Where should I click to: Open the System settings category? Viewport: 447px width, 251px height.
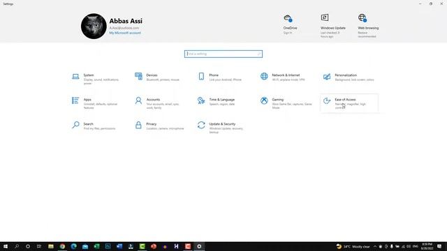click(x=96, y=79)
